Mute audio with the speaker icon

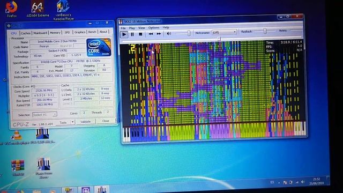169,33
